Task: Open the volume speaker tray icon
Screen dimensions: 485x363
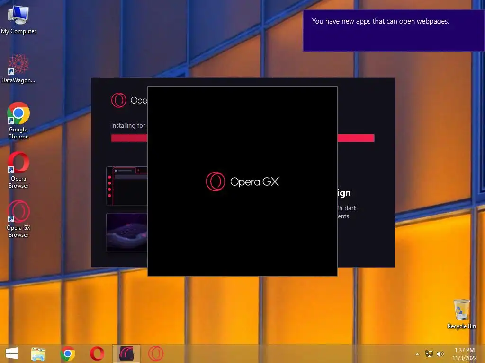Action: coord(440,354)
